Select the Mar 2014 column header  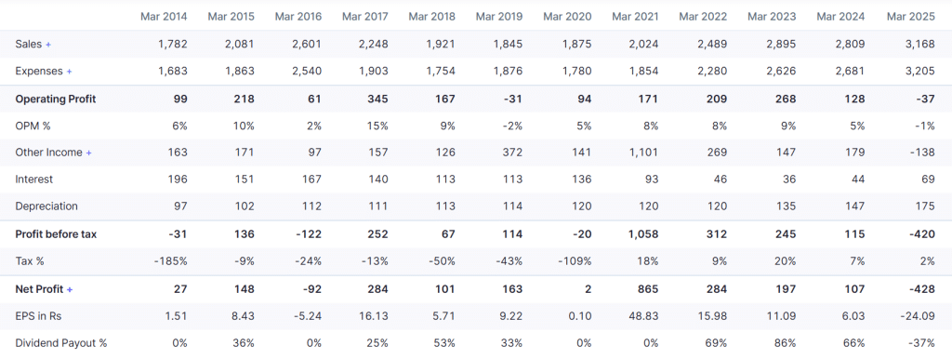164,17
